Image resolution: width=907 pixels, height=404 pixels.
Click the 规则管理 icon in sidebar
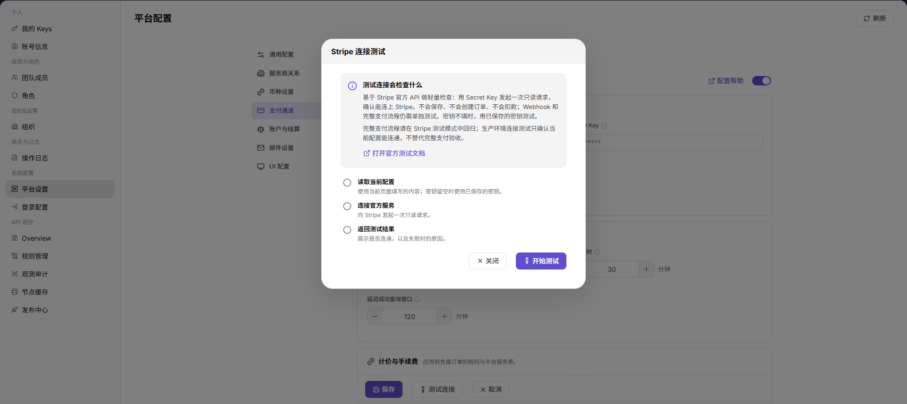[15, 256]
